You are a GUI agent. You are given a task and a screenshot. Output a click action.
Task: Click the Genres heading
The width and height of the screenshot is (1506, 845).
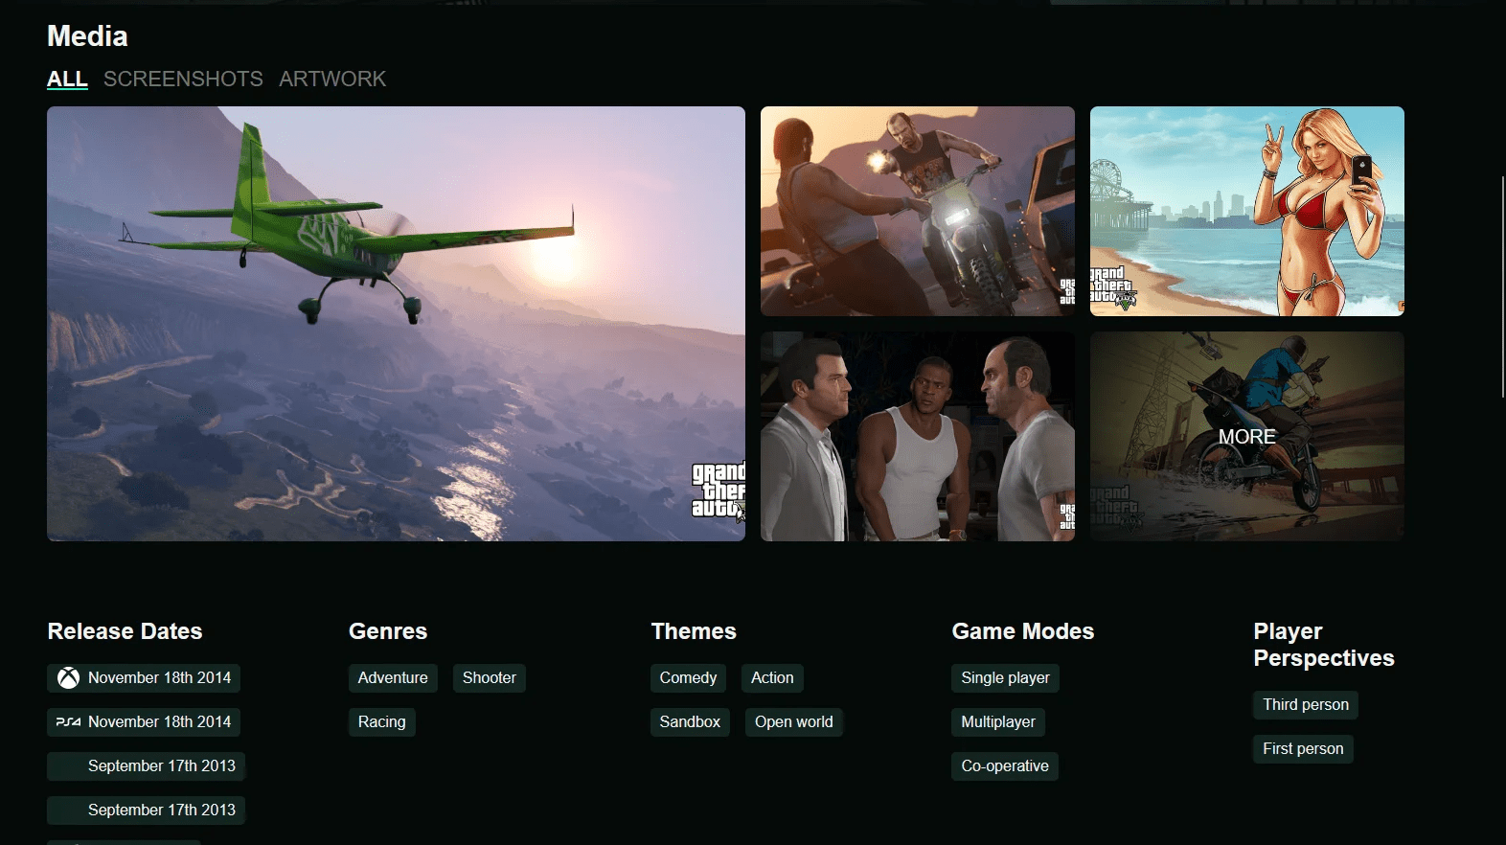[x=388, y=631]
